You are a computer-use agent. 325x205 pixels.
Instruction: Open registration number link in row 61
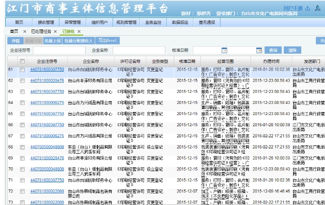point(47,70)
